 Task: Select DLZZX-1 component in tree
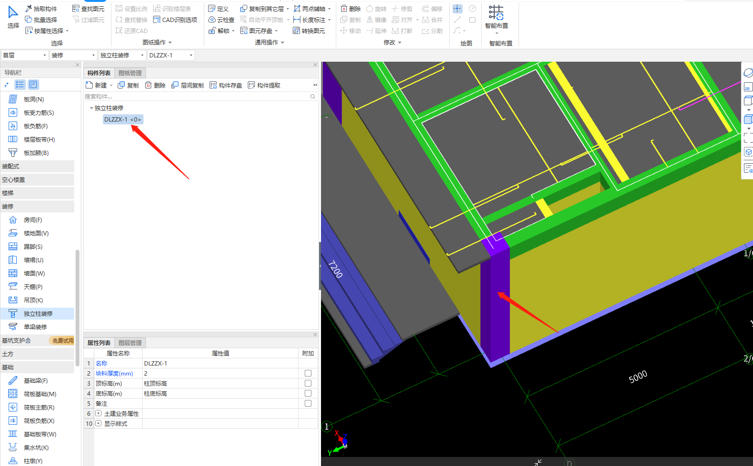point(122,120)
